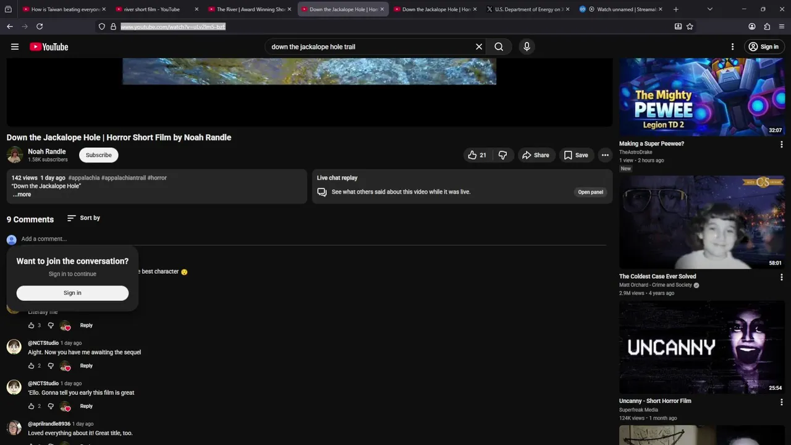This screenshot has width=791, height=445.
Task: Dislike the 'awaiting the sequel' comment
Action: click(51, 366)
